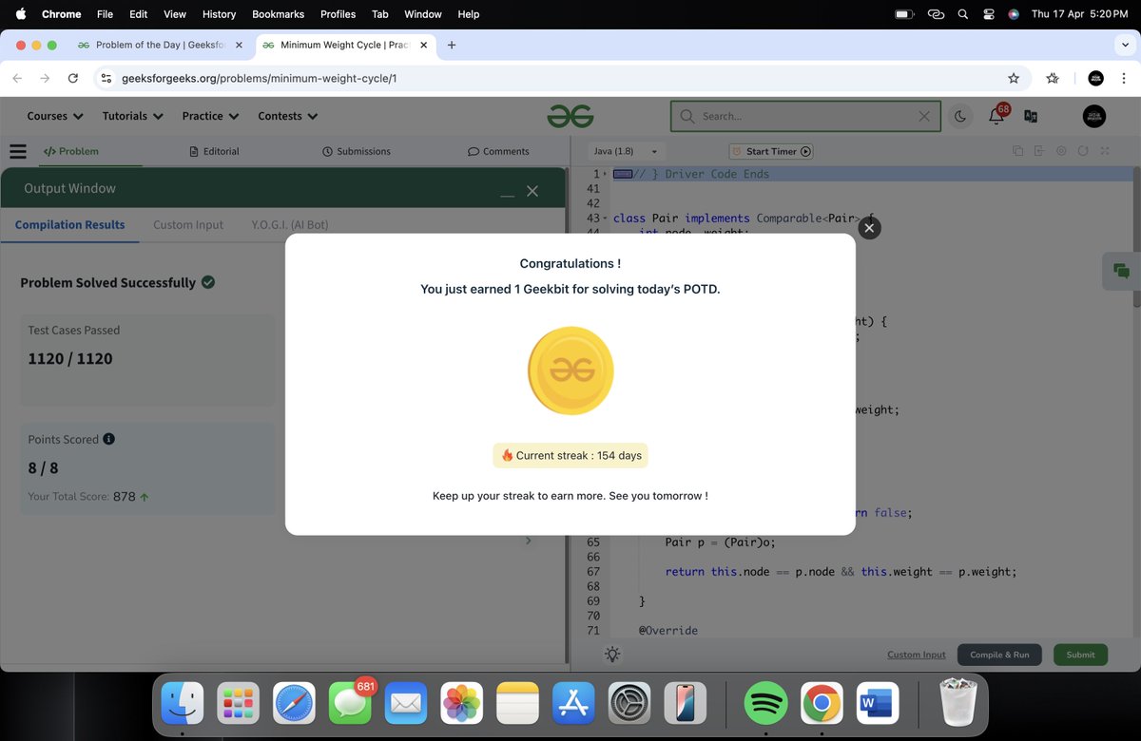Screen dimensions: 1141x741
Task: Close the Output Window panel
Action: (532, 191)
